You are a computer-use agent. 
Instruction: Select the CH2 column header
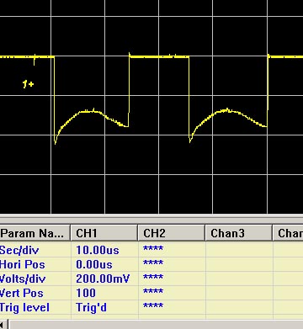[x=172, y=233]
